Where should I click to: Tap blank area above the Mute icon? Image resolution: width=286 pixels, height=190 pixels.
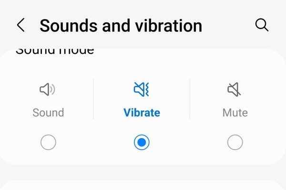tap(235, 69)
